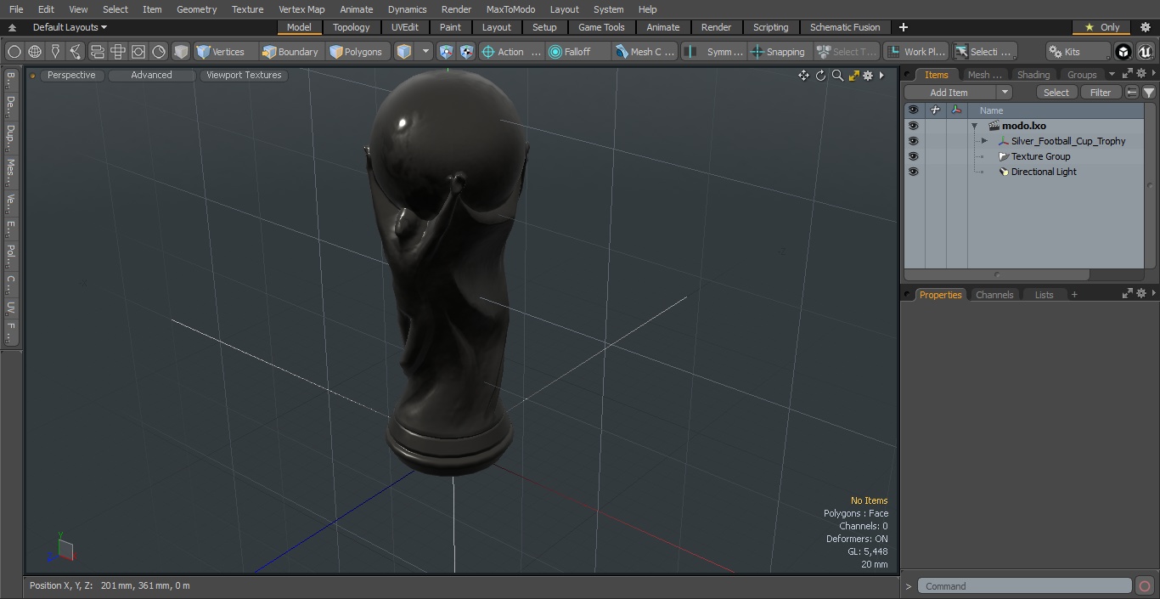Switch to the Paint layout tab

coord(451,27)
